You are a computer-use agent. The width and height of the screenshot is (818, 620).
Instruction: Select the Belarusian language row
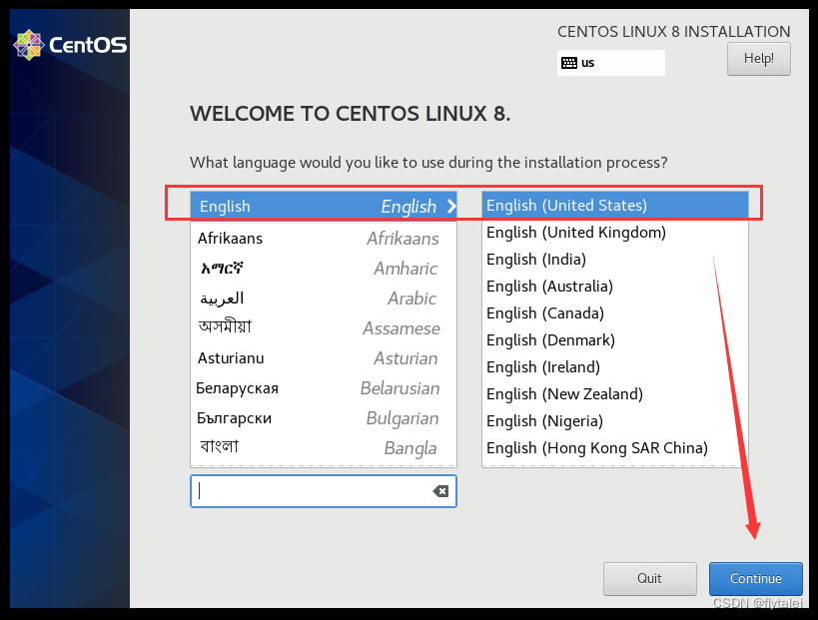pos(324,388)
